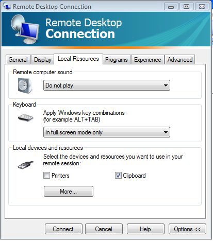Click the USB plug icon for local devices

point(26,165)
